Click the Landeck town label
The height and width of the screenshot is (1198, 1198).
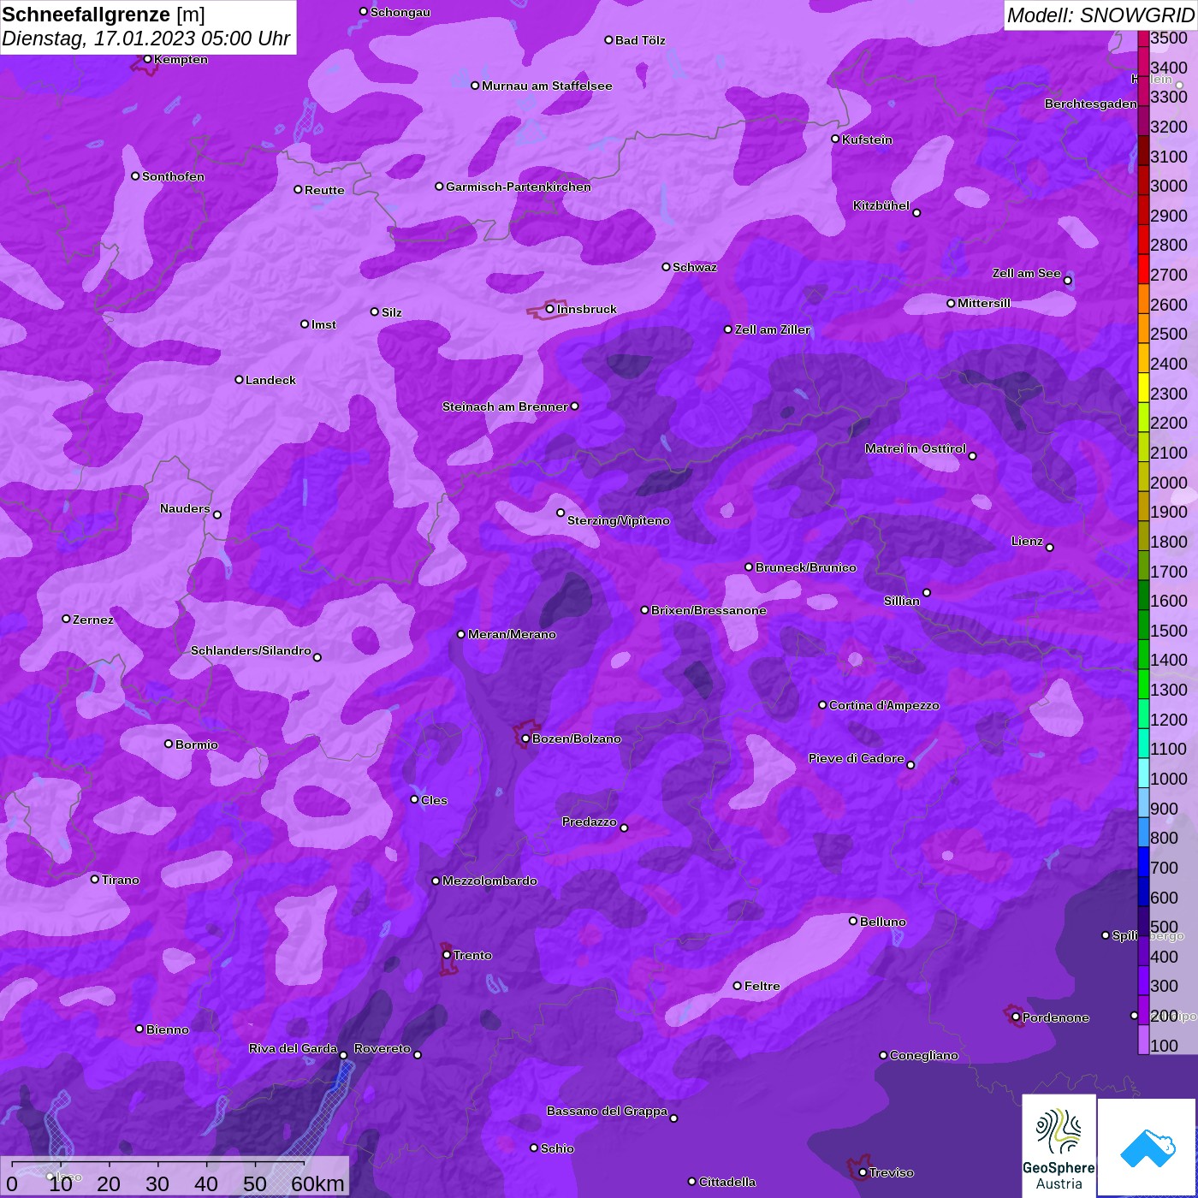click(270, 380)
